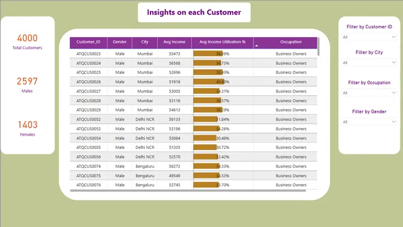Image resolution: width=403 pixels, height=227 pixels.
Task: Select customer ATQCUS0026 cell
Action: coord(88,82)
